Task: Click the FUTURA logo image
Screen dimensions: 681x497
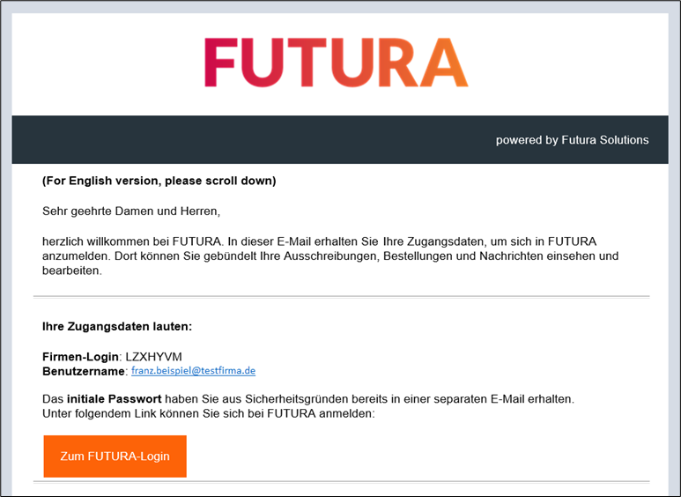Action: coord(336,63)
